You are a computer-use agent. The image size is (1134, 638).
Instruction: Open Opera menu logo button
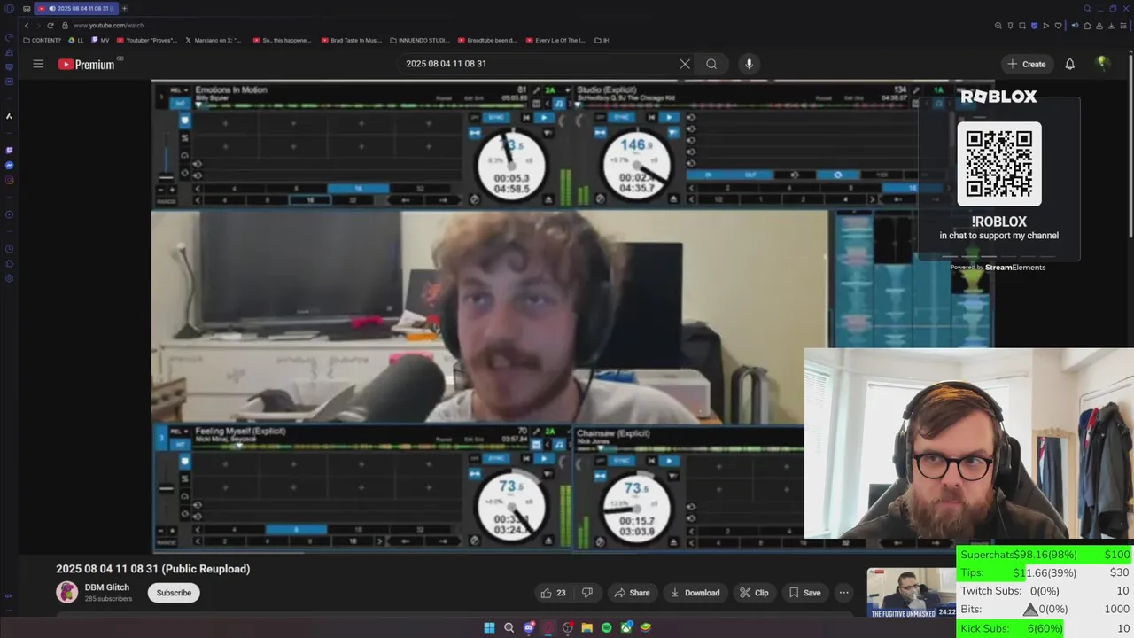(9, 8)
